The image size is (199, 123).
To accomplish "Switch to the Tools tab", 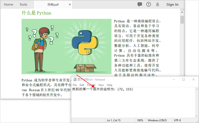I will tap(23, 4).
